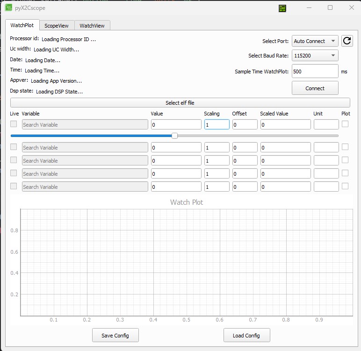The width and height of the screenshot is (361, 351).
Task: Click the first Search Variable field
Action: pos(85,124)
